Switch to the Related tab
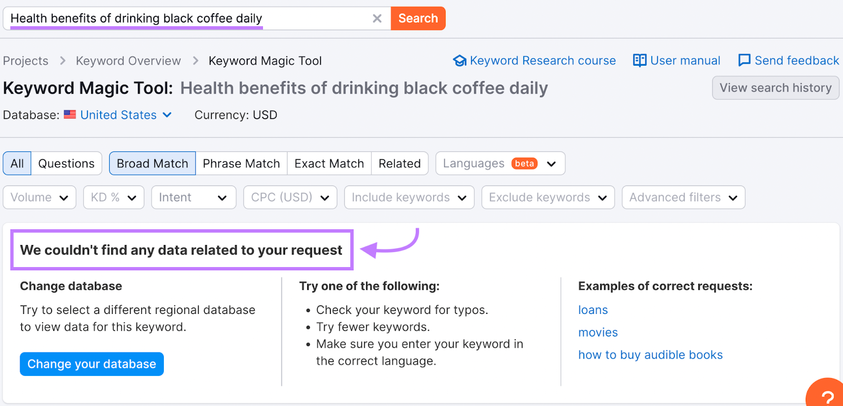The height and width of the screenshot is (406, 843). coord(400,164)
